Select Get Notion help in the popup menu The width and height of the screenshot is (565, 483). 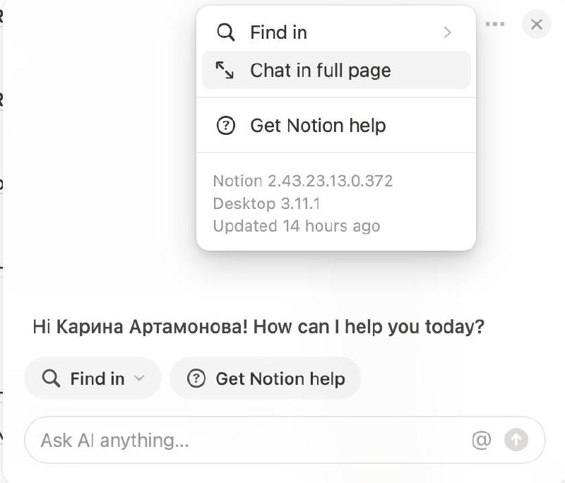tap(336, 126)
